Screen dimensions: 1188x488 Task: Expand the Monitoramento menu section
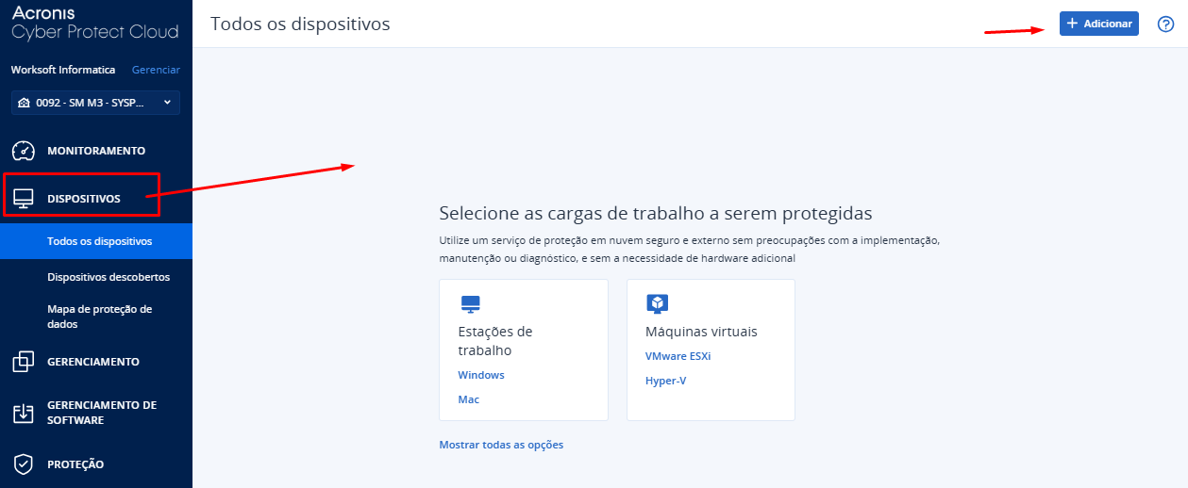(x=96, y=151)
